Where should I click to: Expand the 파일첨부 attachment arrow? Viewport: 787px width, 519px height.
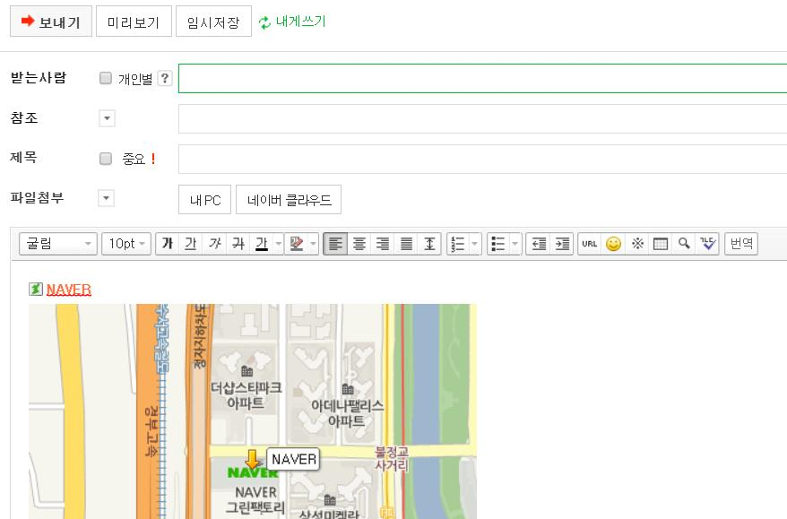tap(106, 198)
